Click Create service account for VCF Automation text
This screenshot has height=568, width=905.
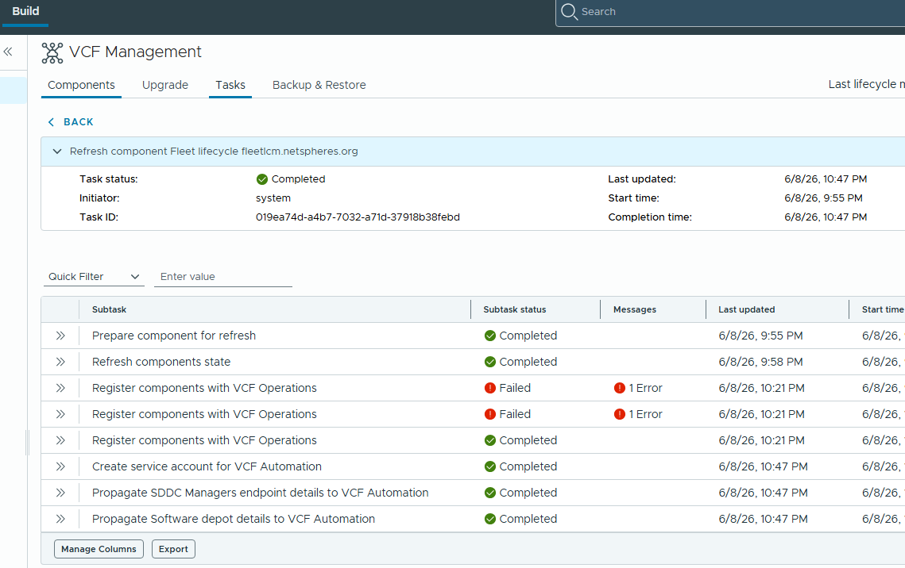[x=207, y=466]
